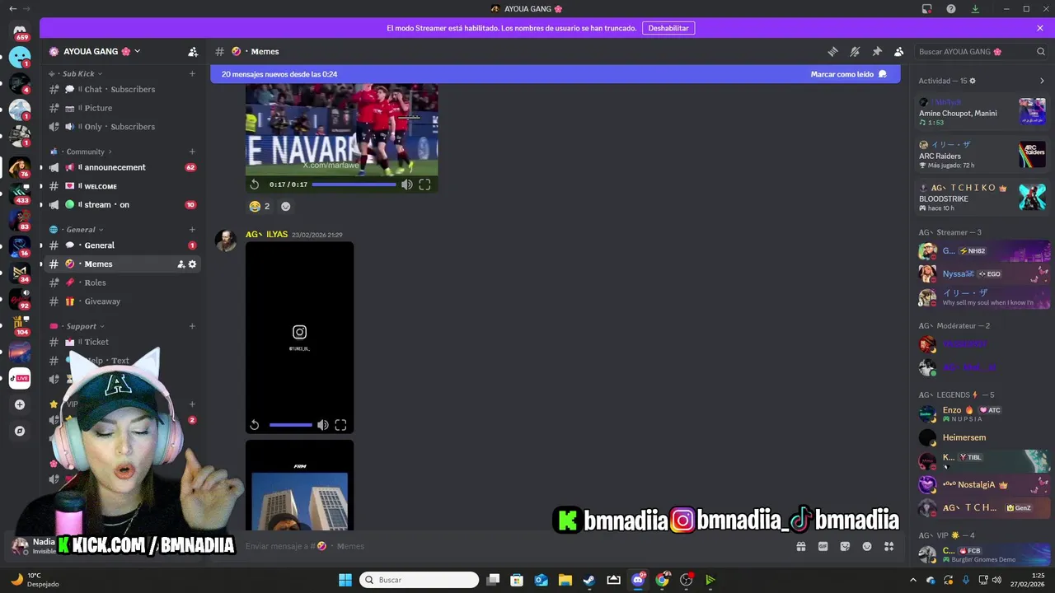This screenshot has width=1055, height=593.
Task: Open member Heimersem profile
Action: [982, 437]
